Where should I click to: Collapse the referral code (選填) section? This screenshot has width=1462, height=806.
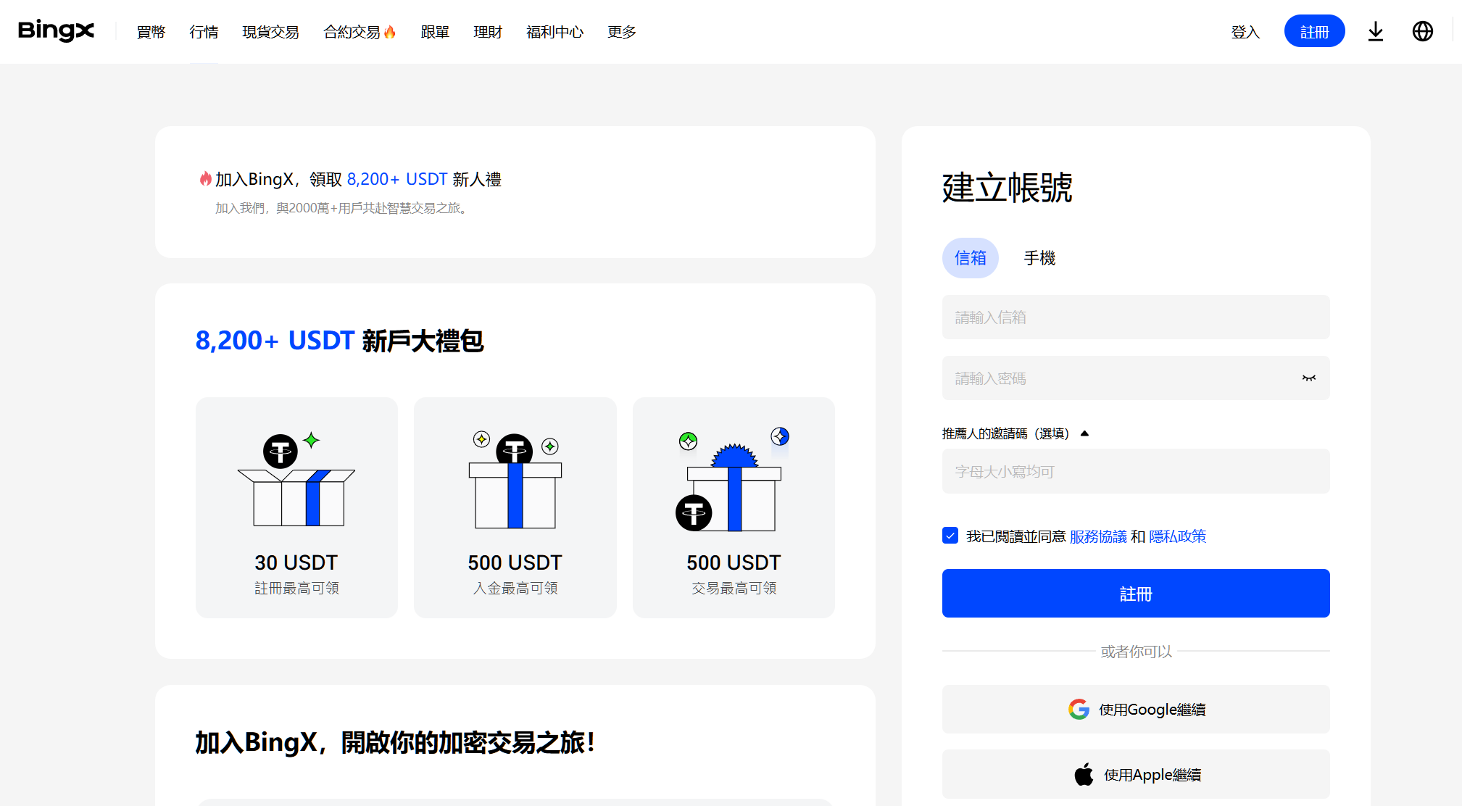pos(1084,433)
